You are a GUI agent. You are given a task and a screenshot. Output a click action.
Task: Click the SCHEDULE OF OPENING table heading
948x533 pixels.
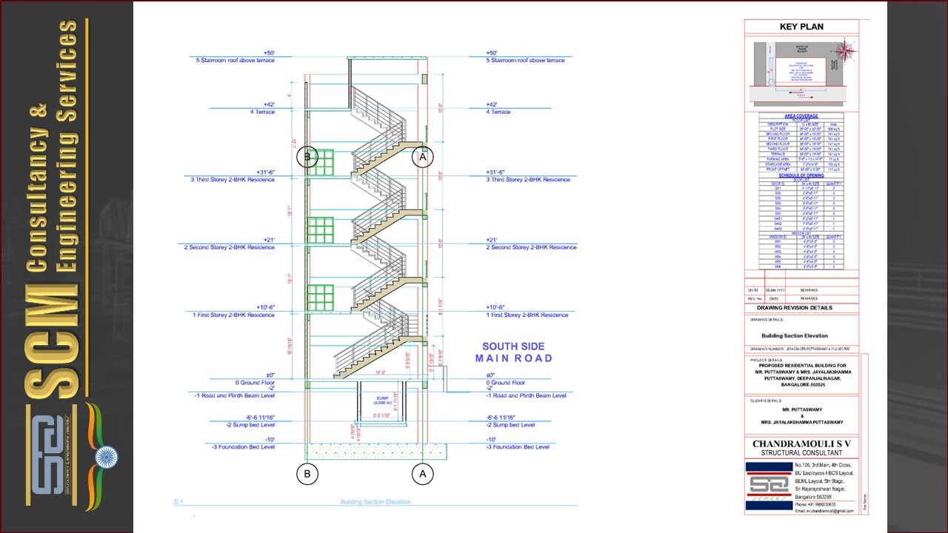coord(801,175)
